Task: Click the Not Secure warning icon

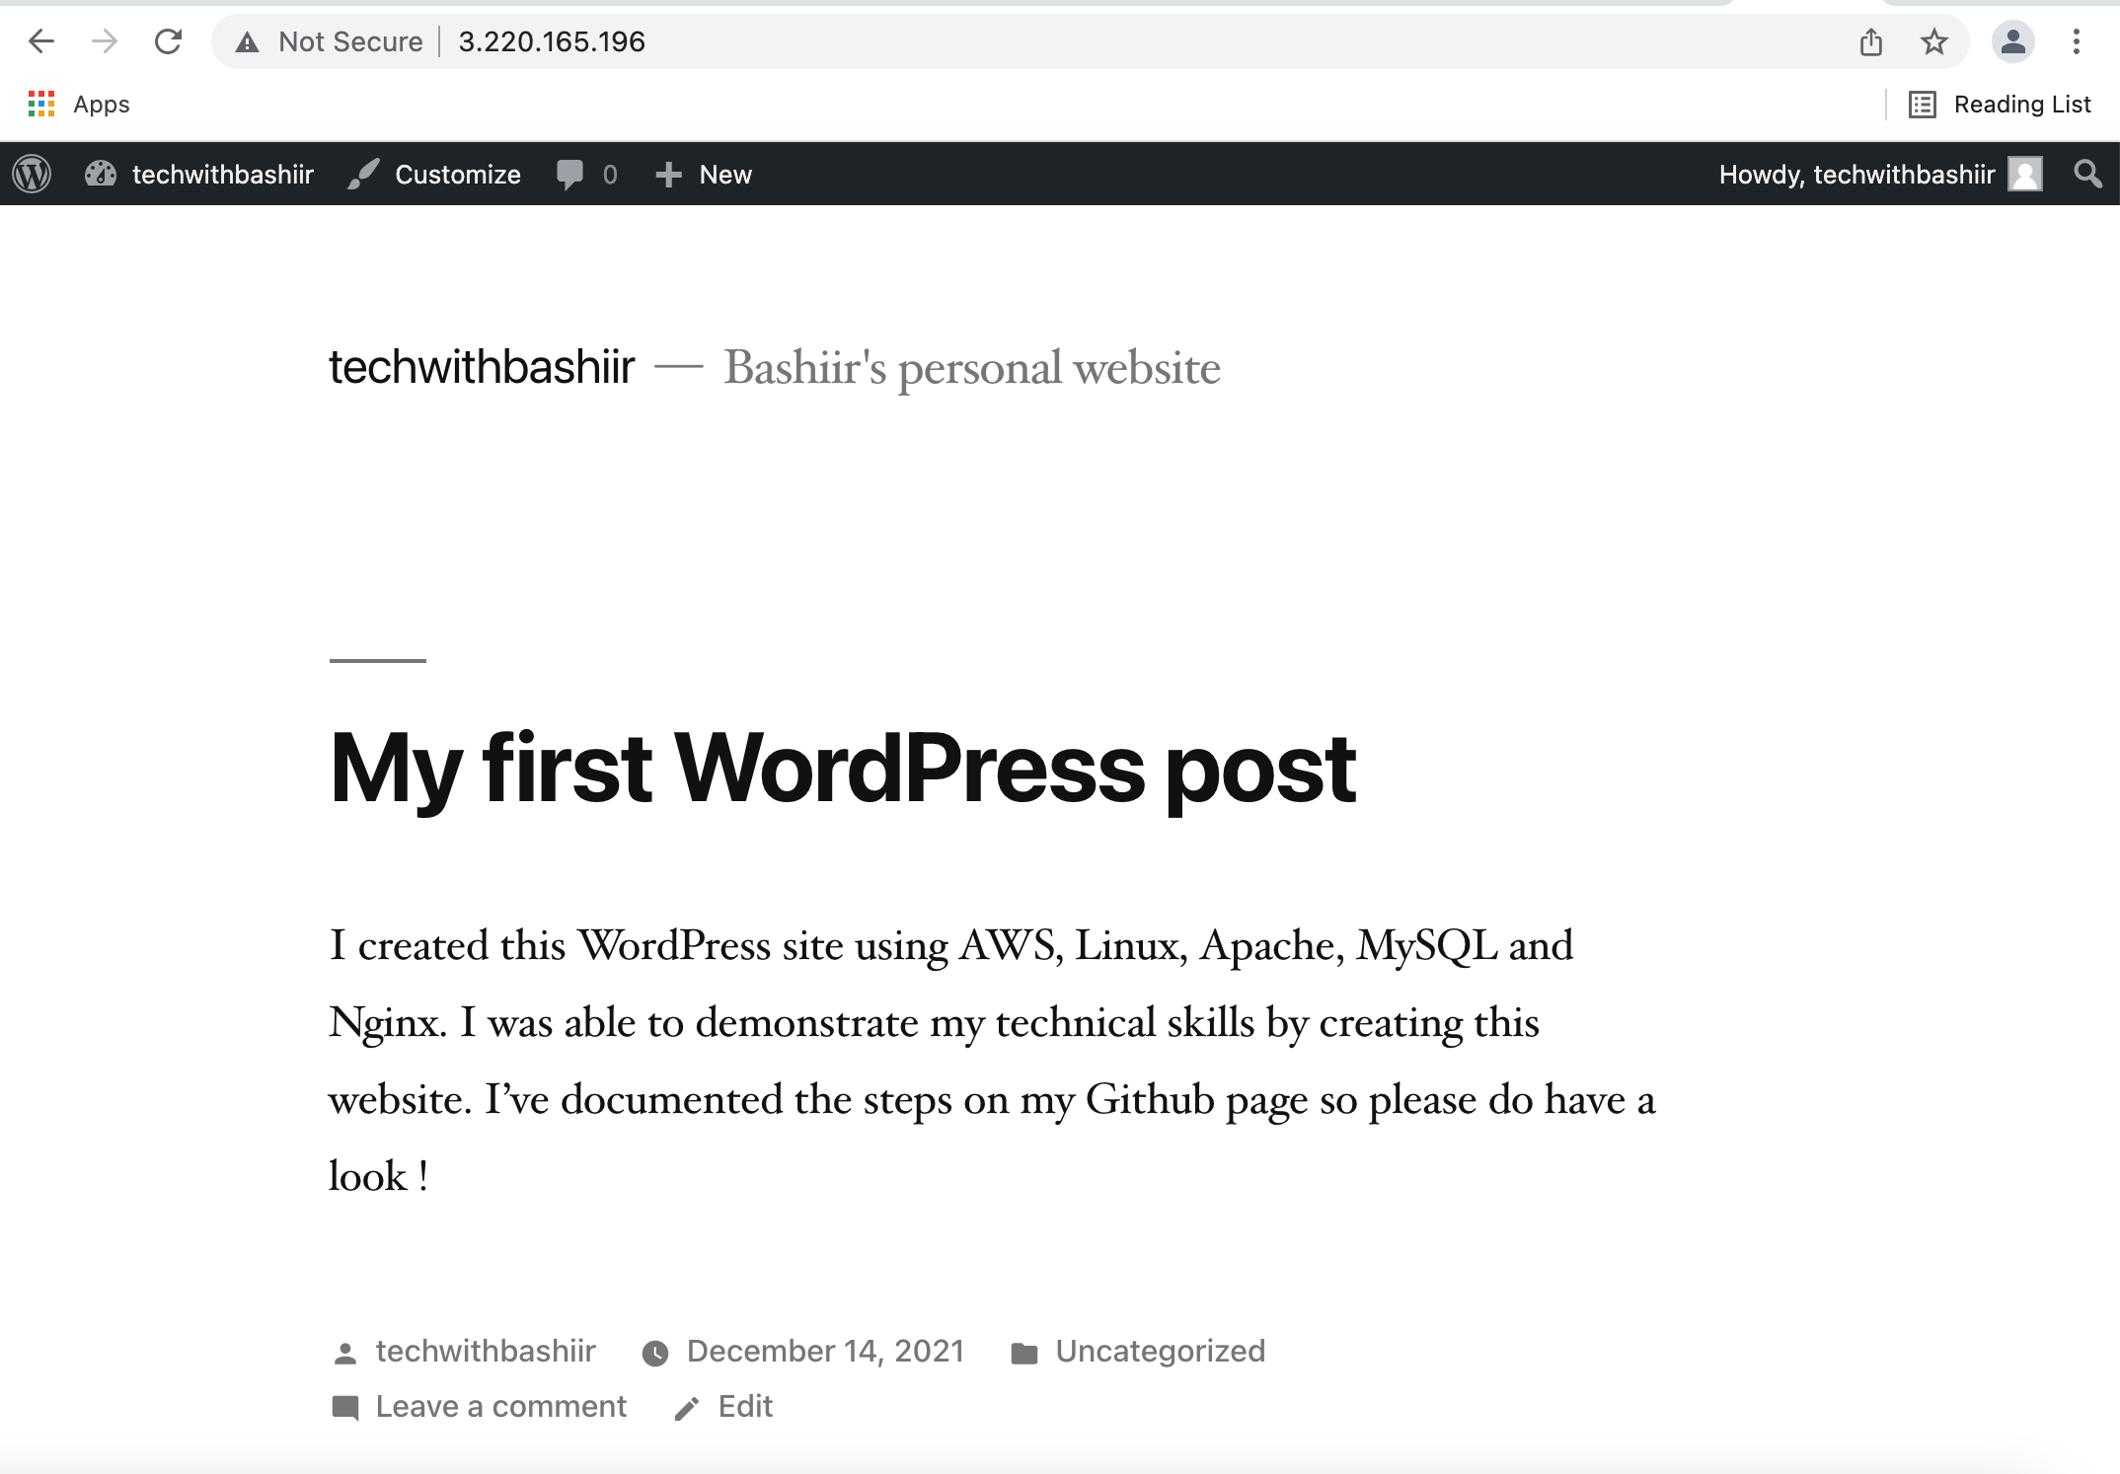Action: pos(247,42)
